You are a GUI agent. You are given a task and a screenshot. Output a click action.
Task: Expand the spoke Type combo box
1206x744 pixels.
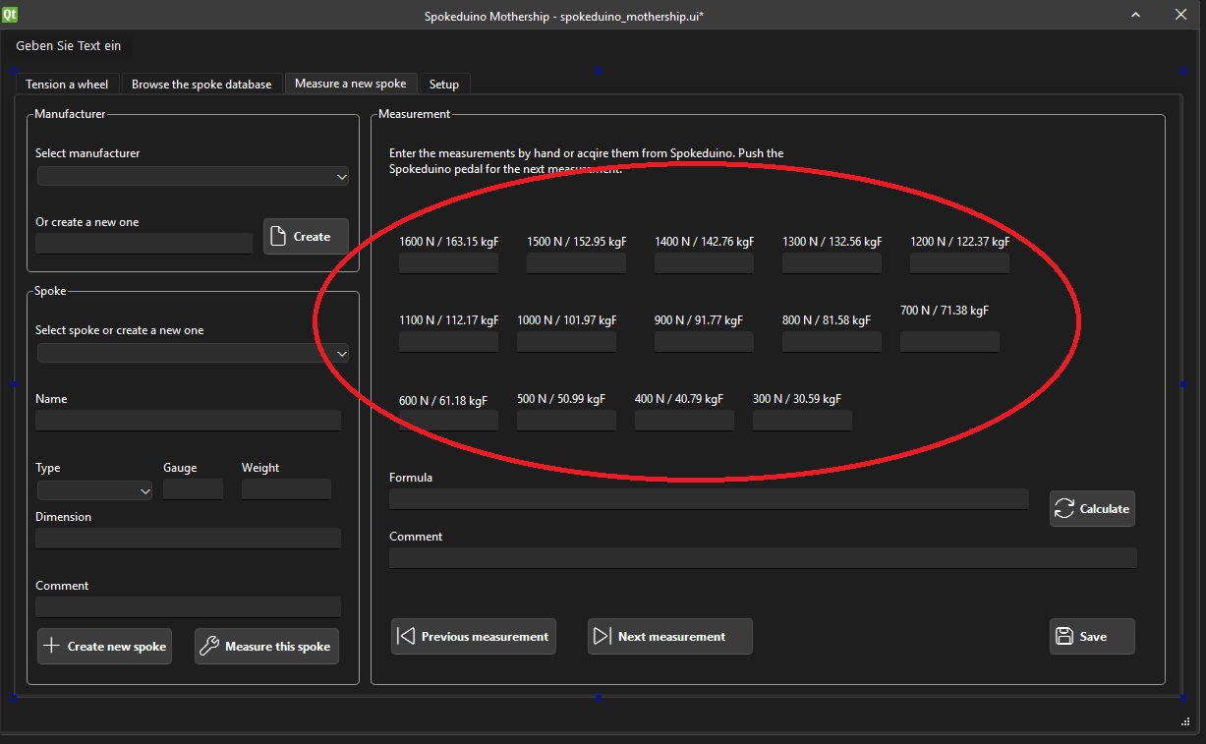(x=94, y=489)
